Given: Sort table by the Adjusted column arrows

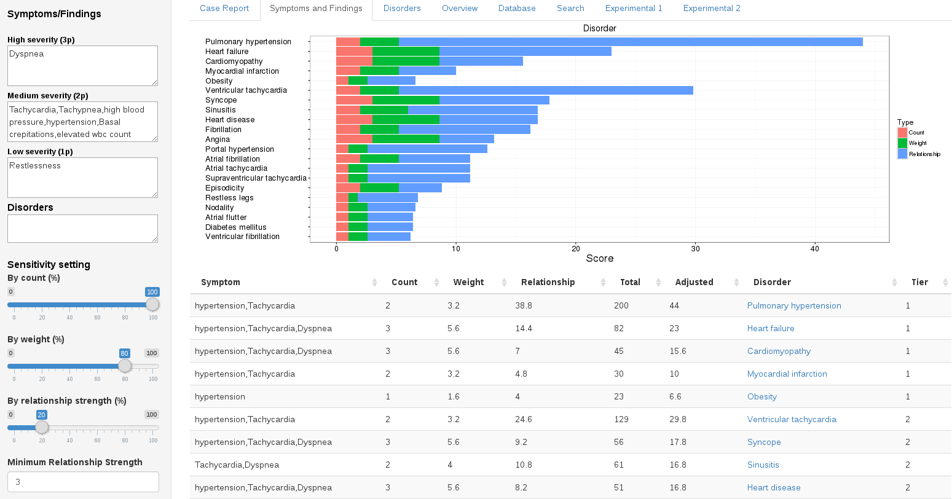Looking at the screenshot, I should (x=737, y=283).
